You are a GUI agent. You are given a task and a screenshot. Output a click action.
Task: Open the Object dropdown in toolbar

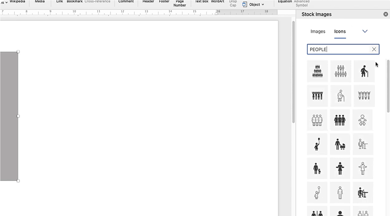(253, 4)
